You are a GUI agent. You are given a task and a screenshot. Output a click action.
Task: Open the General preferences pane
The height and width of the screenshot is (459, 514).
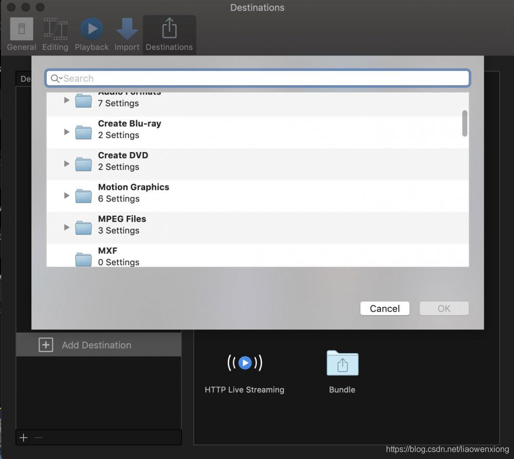click(x=22, y=34)
